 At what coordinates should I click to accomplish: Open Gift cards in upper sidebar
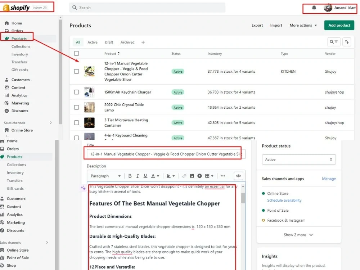(x=20, y=70)
